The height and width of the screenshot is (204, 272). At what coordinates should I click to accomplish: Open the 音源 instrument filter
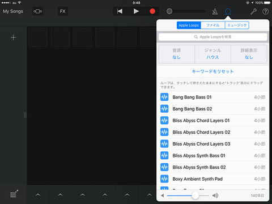177,54
